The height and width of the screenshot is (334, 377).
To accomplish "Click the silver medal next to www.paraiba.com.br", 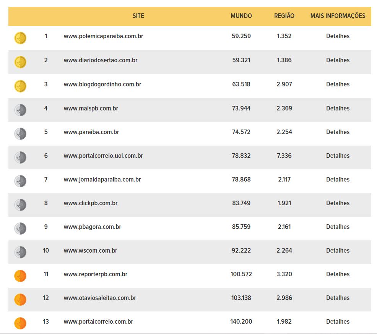I will [x=20, y=134].
